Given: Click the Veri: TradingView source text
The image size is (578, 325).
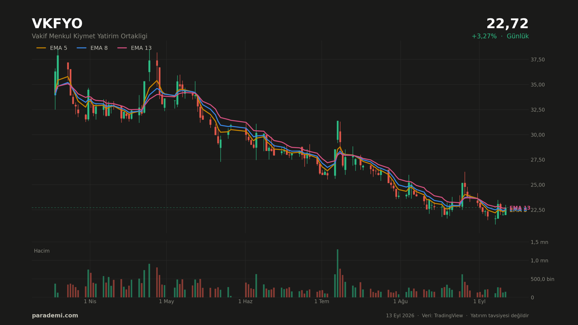Looking at the screenshot, I should [x=442, y=316].
